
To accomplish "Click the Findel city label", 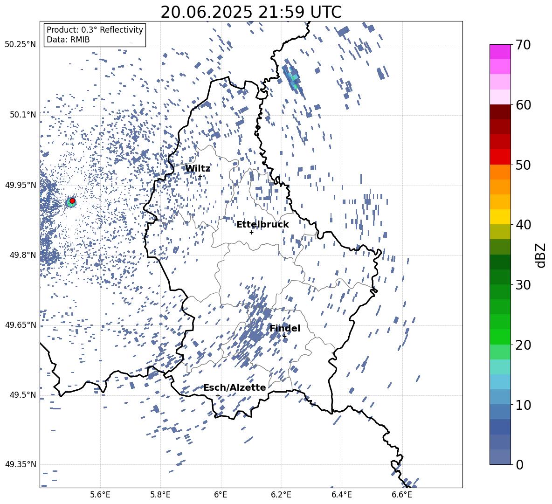I will pos(285,328).
